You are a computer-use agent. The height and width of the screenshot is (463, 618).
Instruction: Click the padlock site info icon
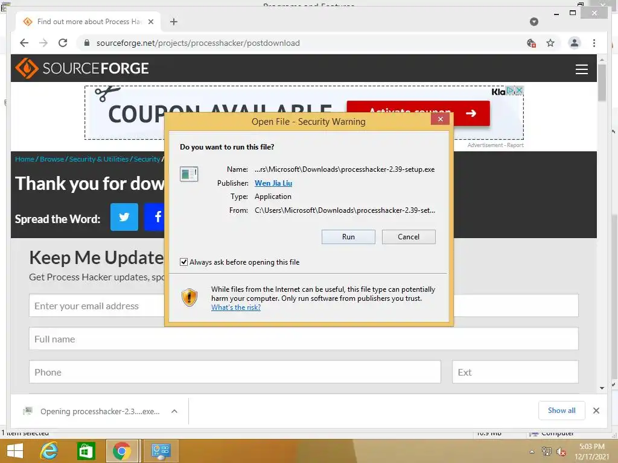pyautogui.click(x=87, y=43)
